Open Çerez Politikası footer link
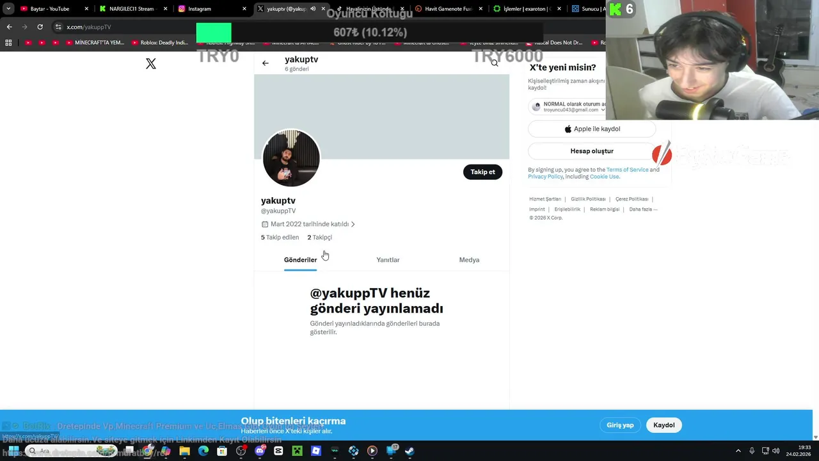The width and height of the screenshot is (819, 461). pos(632,199)
